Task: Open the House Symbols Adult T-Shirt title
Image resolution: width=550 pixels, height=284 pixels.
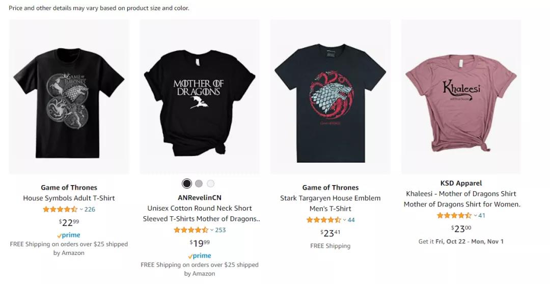Action: point(69,198)
